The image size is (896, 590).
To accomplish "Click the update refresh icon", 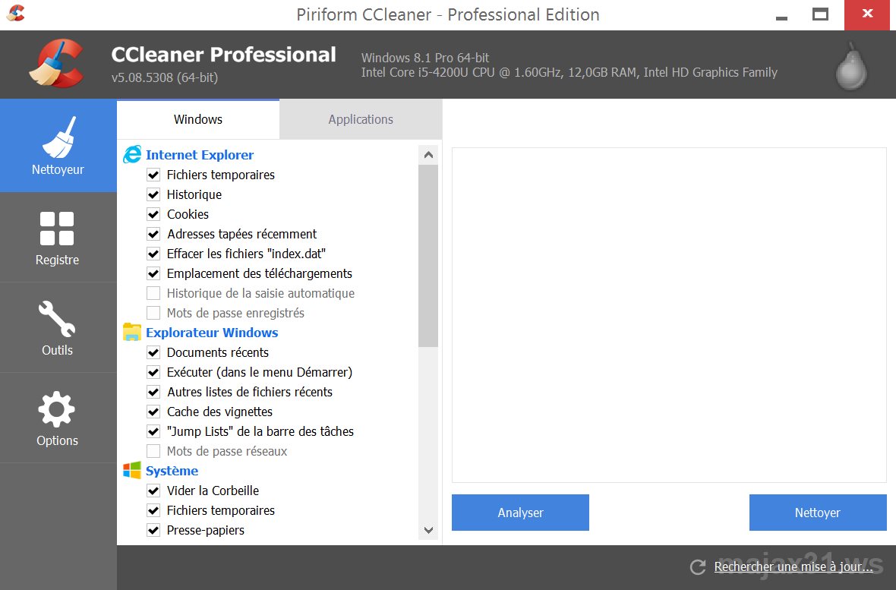I will (698, 567).
